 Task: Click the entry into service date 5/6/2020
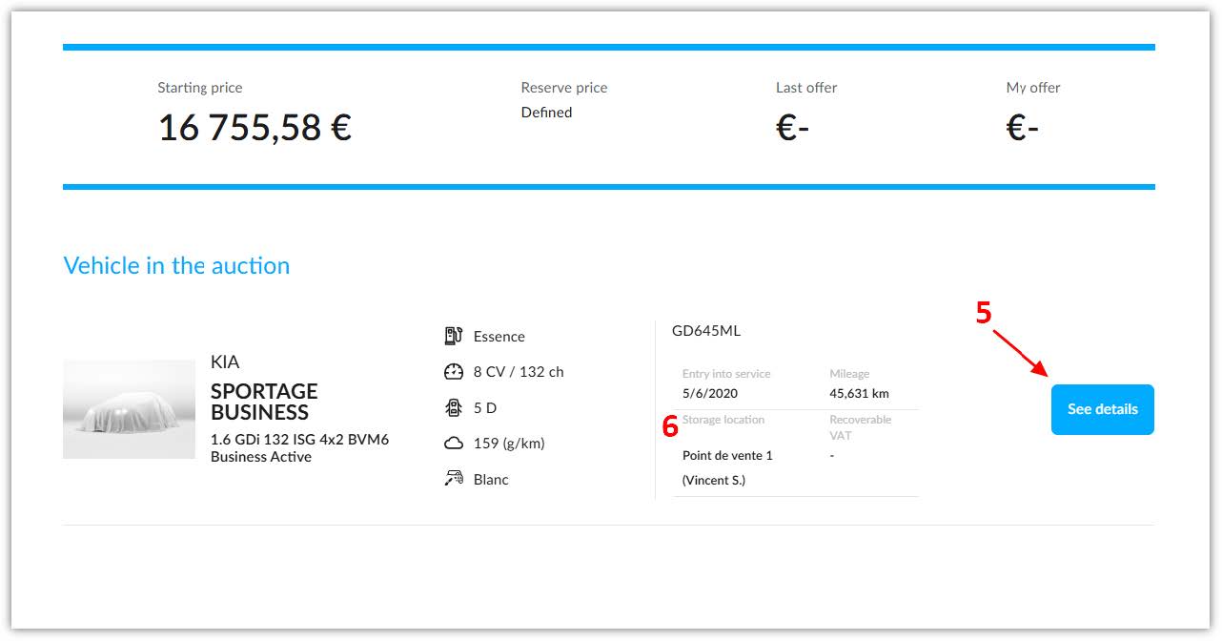(x=710, y=393)
